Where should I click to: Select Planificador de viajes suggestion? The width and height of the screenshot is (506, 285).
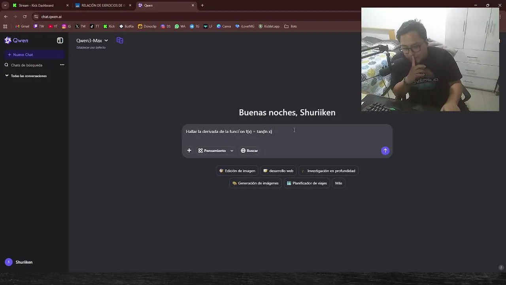(307, 183)
